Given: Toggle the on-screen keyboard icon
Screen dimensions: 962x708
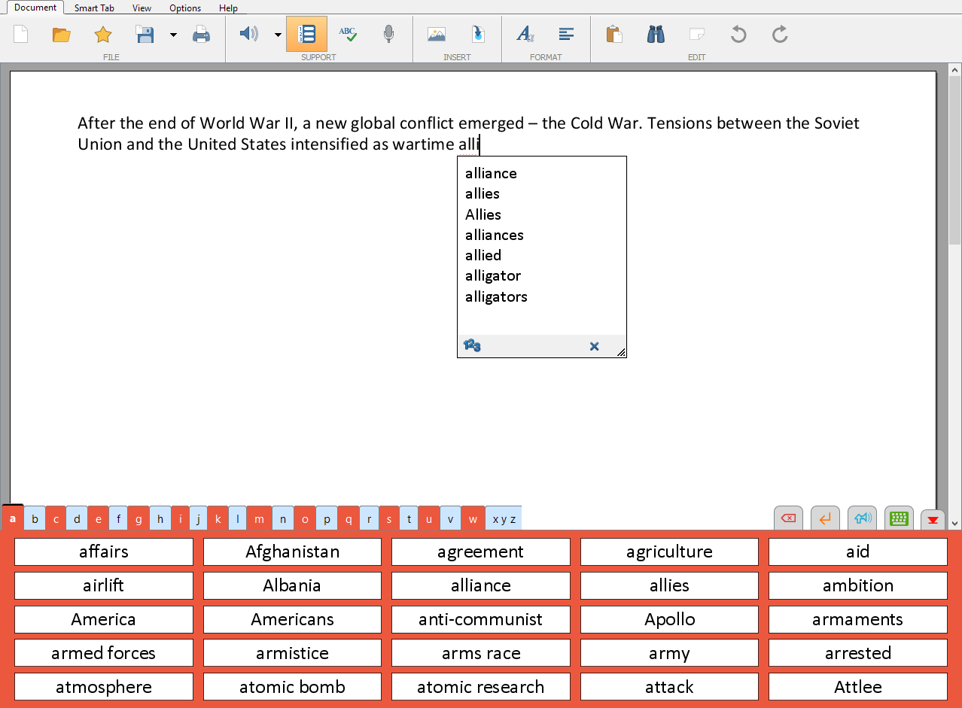Looking at the screenshot, I should coord(899,518).
